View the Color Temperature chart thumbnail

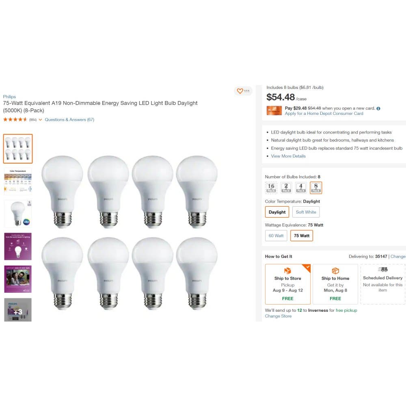click(x=18, y=181)
